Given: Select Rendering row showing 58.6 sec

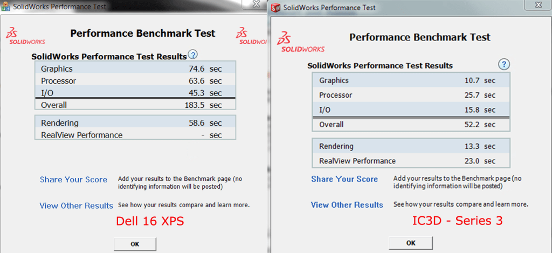Looking at the screenshot, I should pyautogui.click(x=135, y=122).
